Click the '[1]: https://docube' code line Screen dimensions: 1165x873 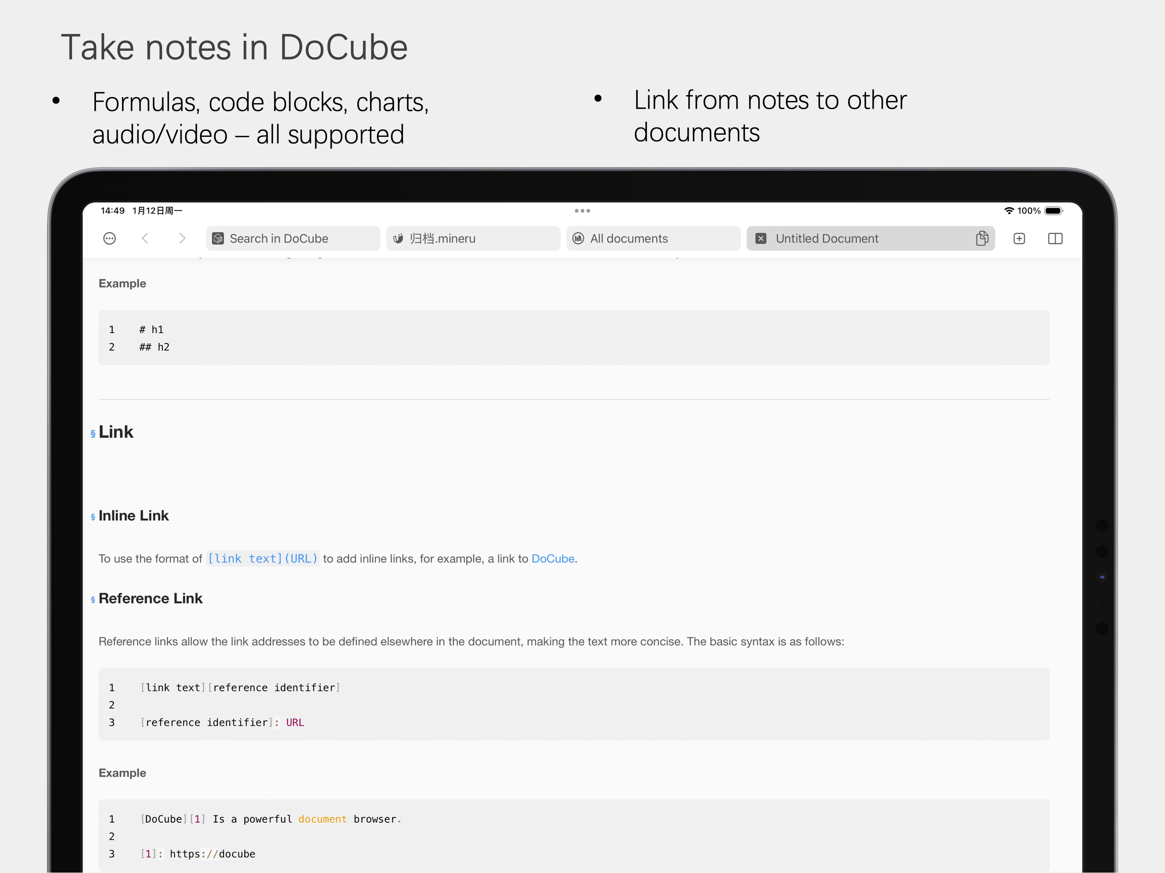click(197, 854)
